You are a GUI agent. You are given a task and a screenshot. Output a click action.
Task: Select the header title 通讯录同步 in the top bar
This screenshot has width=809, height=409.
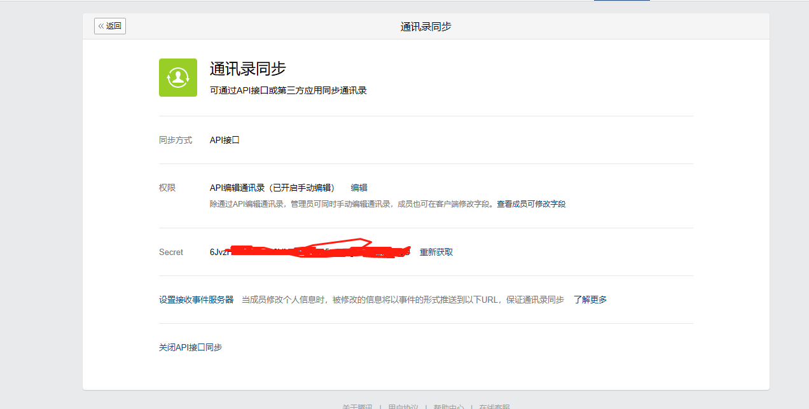click(426, 27)
